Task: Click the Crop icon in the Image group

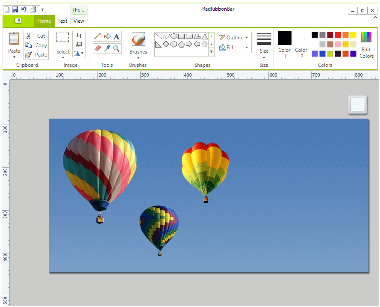Action: pos(78,36)
